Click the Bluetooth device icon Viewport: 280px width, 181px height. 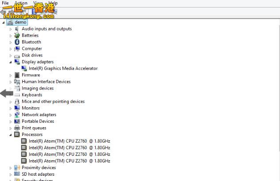pyautogui.click(x=17, y=42)
